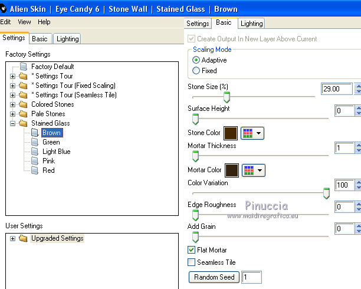The height and width of the screenshot is (289, 361).
Task: Expand Settings Tour (Seamless Tile) folder
Action: point(12,95)
